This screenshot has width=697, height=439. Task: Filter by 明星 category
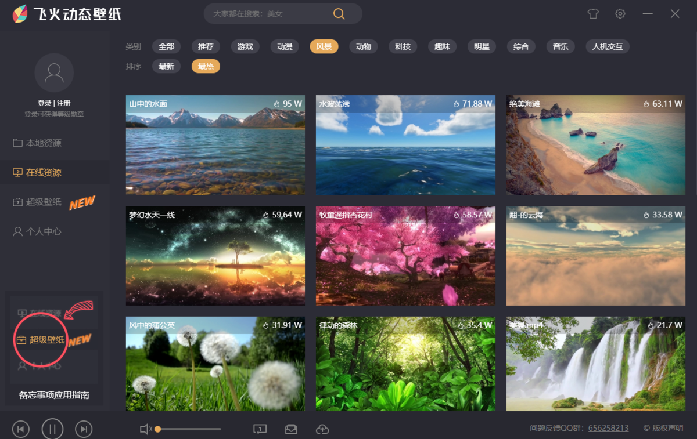tap(482, 46)
